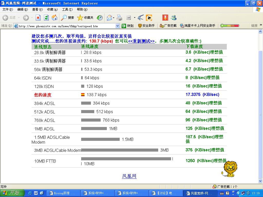Open the Word edit button dropdown arrow
The image size is (263, 197).
pos(134,18)
